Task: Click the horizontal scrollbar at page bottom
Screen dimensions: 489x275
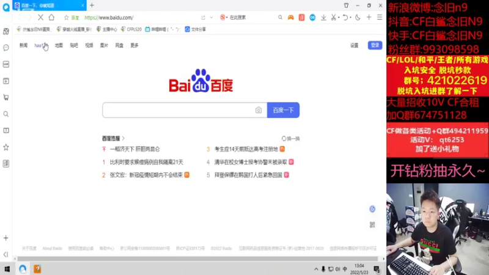Action: pyautogui.click(x=197, y=258)
